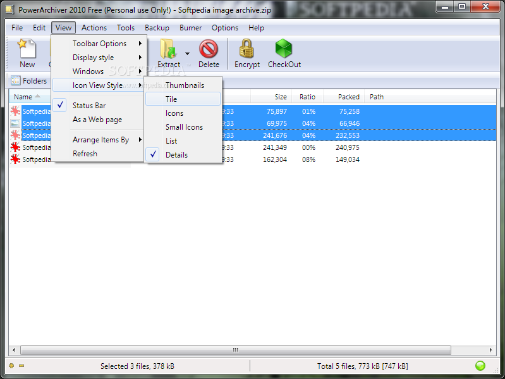The width and height of the screenshot is (505, 379).
Task: Close the PowerArchiver window
Action: click(x=485, y=6)
